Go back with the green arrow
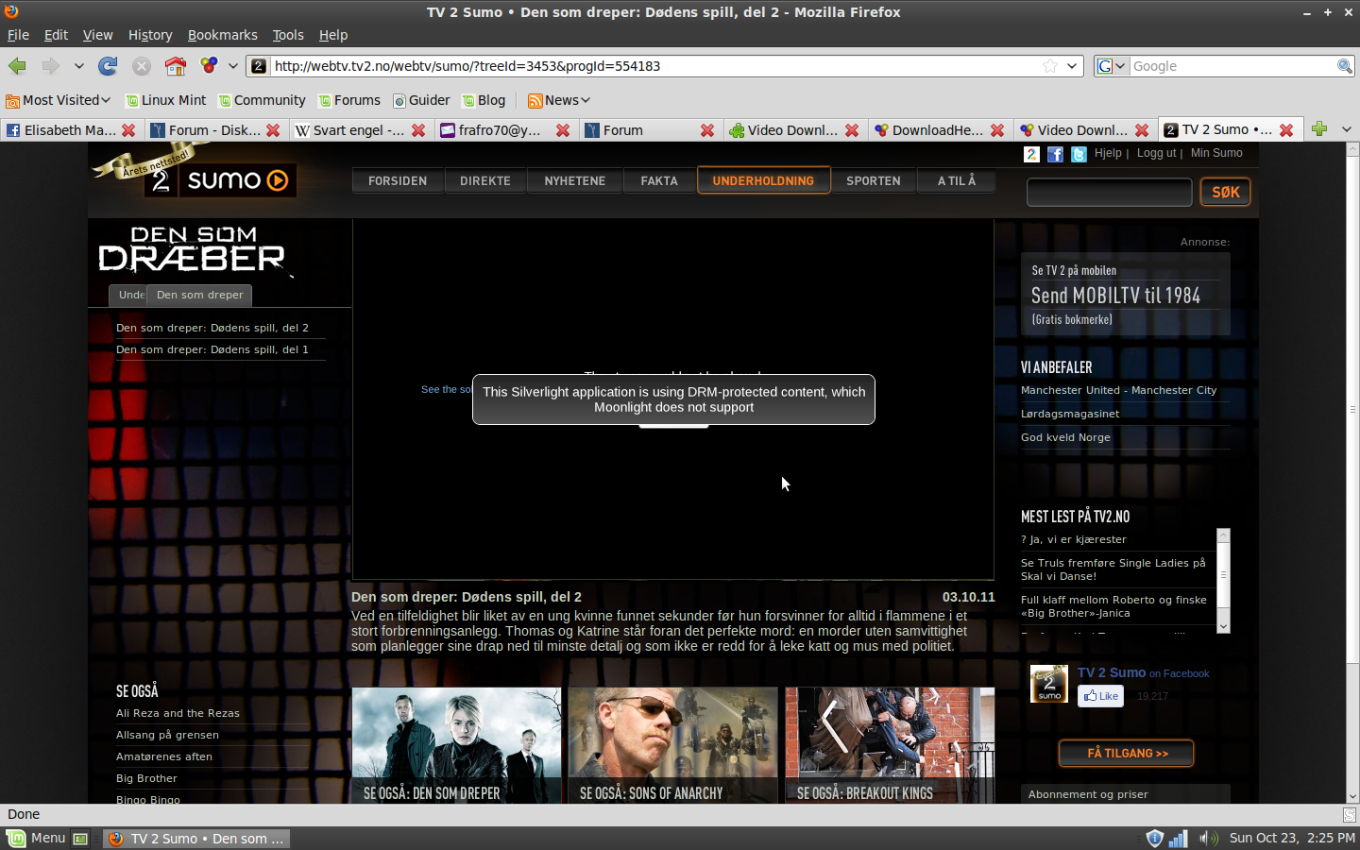1360x850 pixels. click(17, 66)
